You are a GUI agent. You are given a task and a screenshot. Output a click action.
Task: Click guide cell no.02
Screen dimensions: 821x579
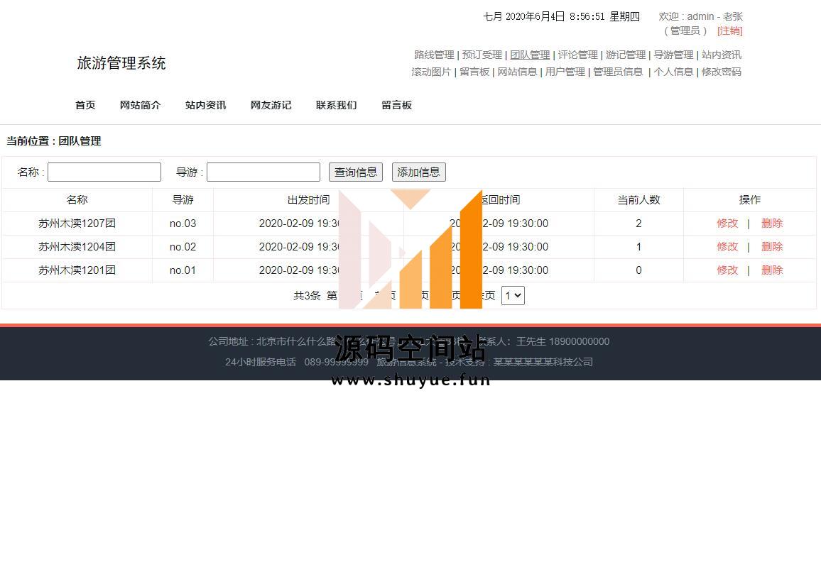[183, 247]
